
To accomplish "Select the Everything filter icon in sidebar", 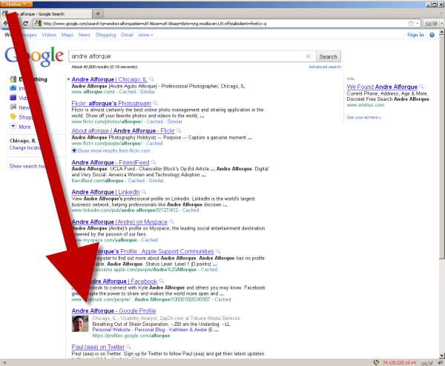I will (x=13, y=79).
